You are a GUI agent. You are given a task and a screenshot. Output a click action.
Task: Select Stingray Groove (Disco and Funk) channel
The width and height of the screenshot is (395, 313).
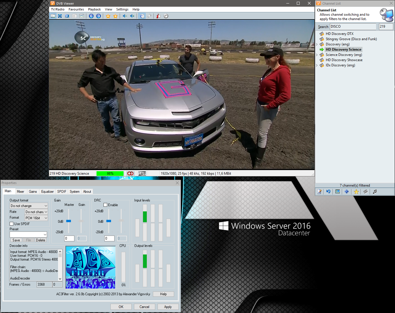point(351,39)
